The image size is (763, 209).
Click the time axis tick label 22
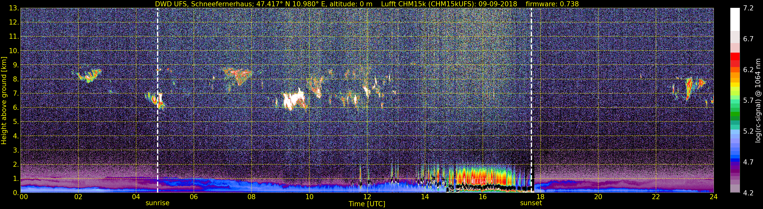click(x=655, y=197)
